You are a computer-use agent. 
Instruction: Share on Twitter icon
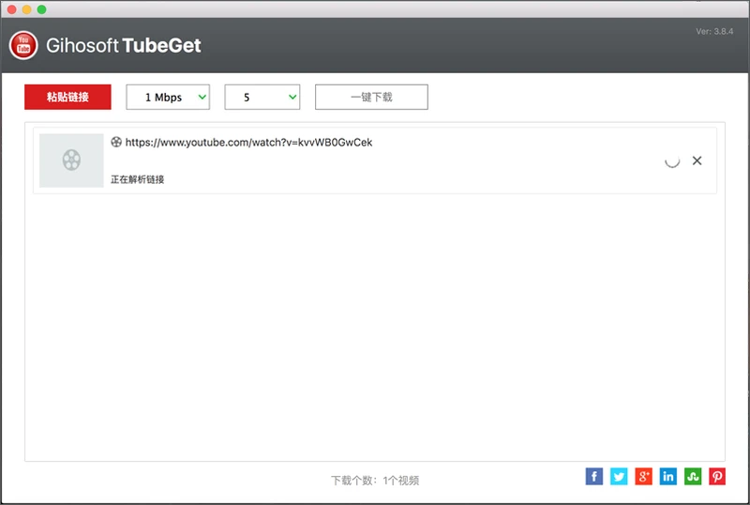(x=619, y=476)
